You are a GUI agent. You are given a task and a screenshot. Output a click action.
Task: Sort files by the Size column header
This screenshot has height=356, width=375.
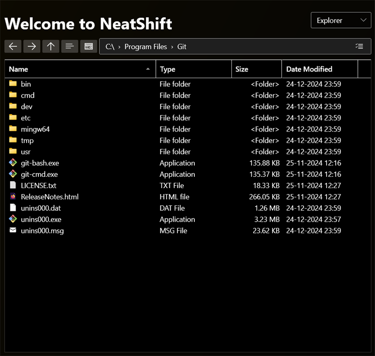tap(242, 69)
